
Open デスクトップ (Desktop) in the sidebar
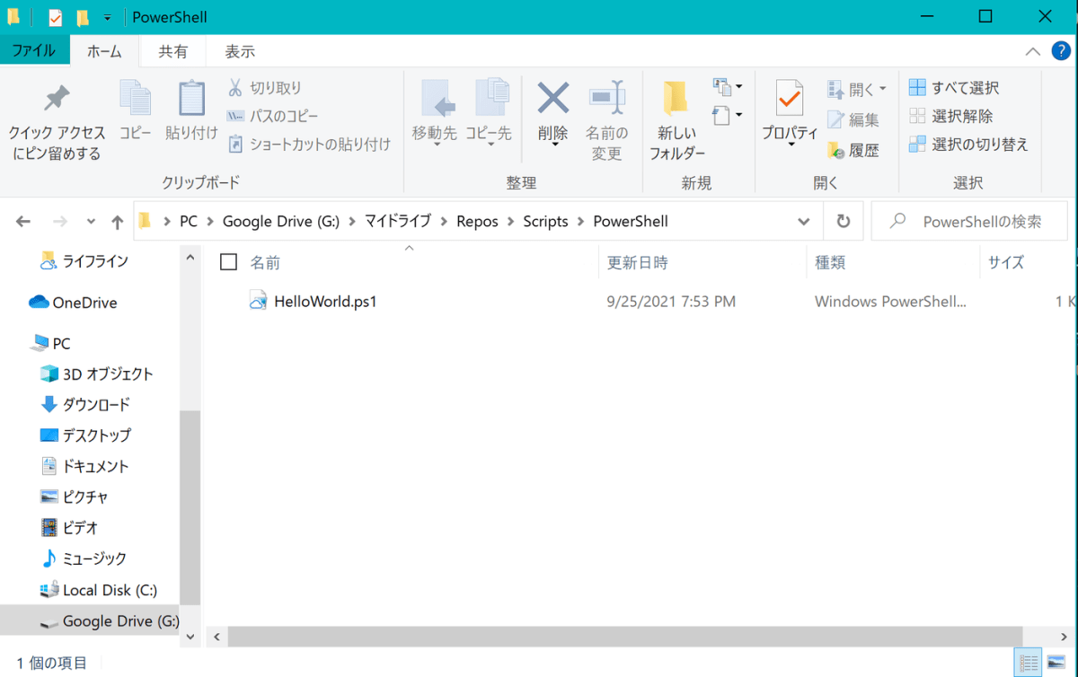click(85, 435)
